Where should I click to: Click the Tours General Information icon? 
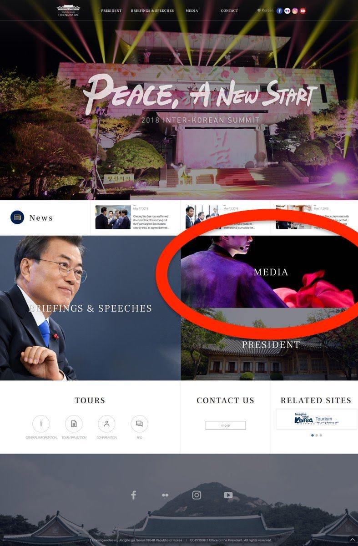coord(41,424)
